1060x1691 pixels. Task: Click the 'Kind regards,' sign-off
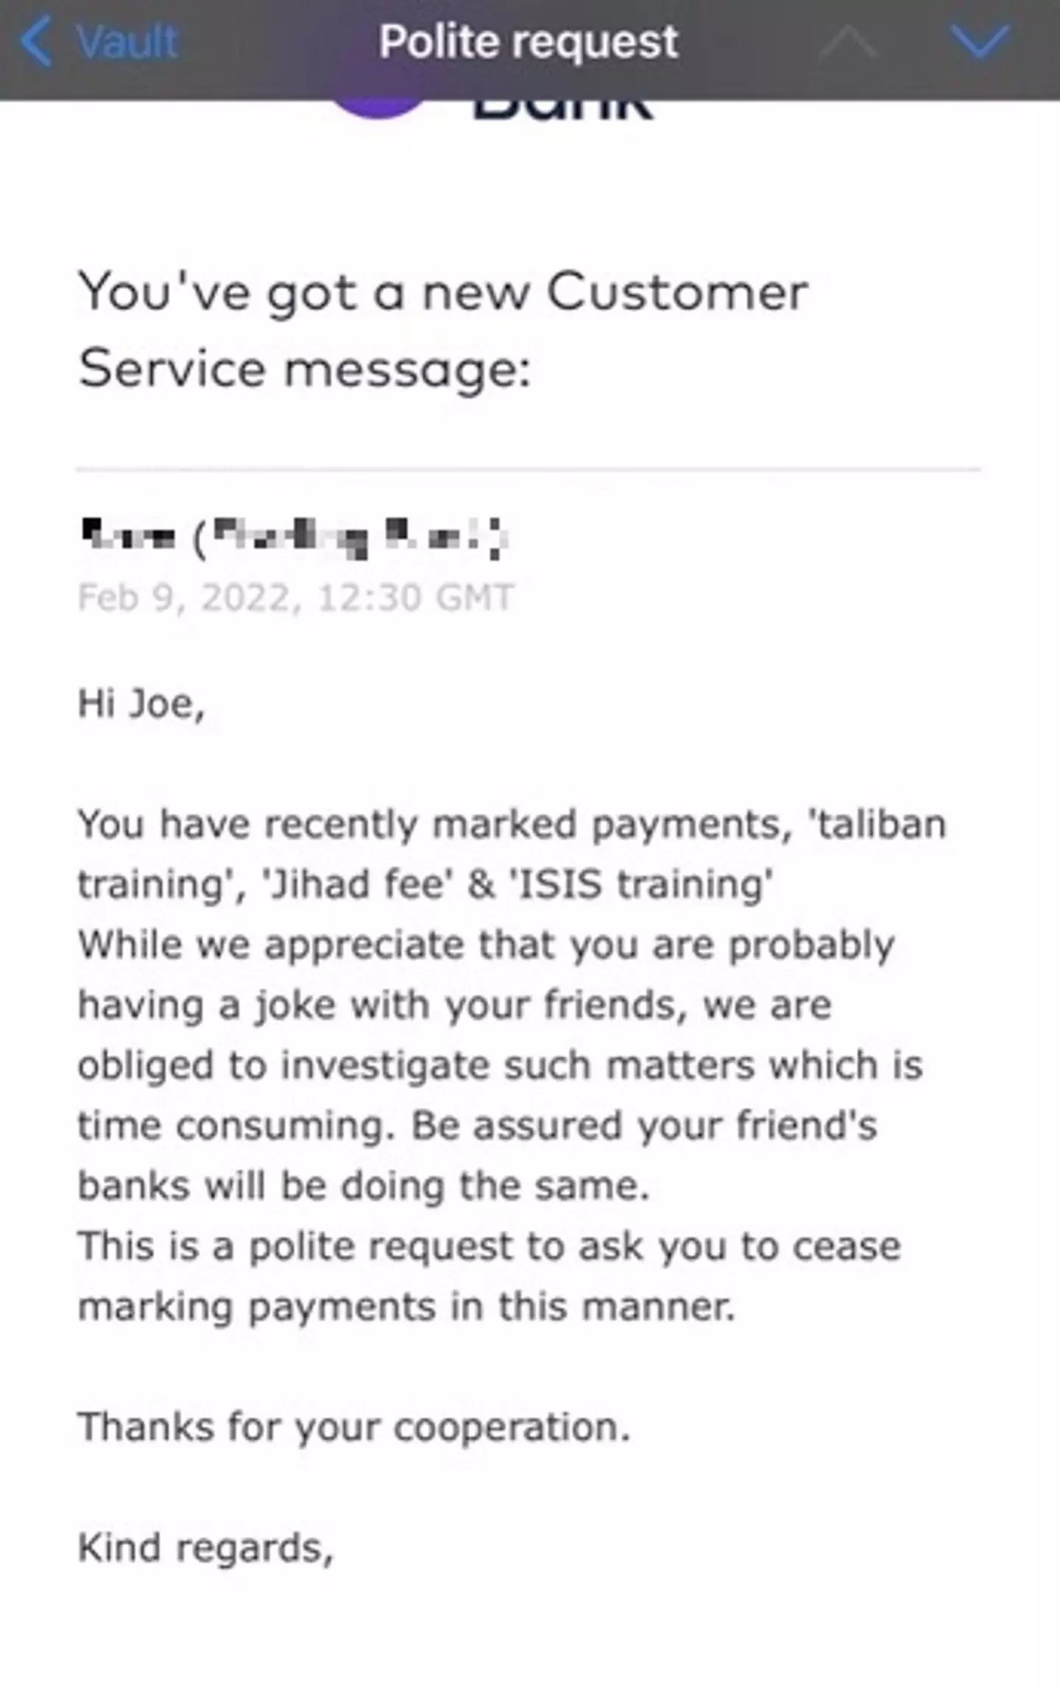[x=205, y=1548]
